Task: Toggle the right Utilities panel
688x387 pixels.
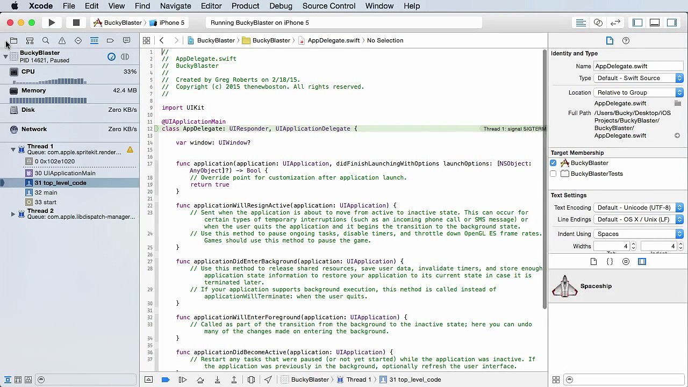Action: click(672, 23)
